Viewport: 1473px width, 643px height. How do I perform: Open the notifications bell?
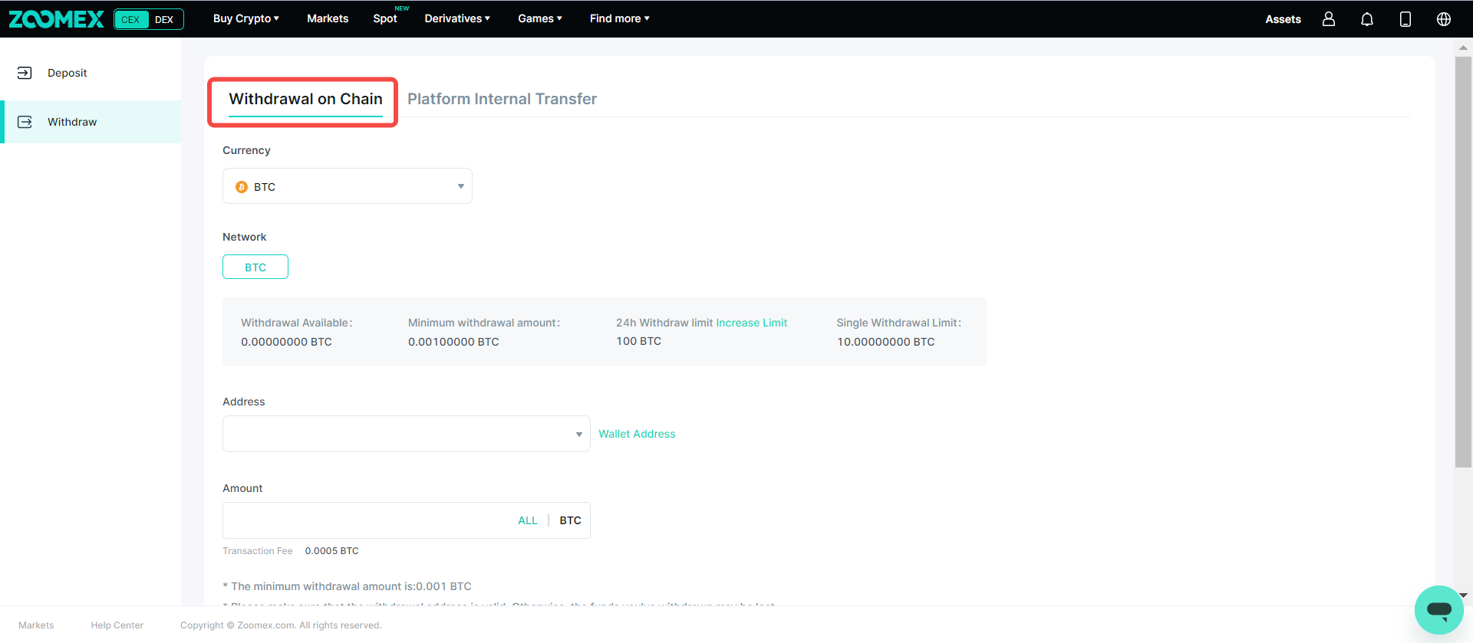pos(1367,19)
